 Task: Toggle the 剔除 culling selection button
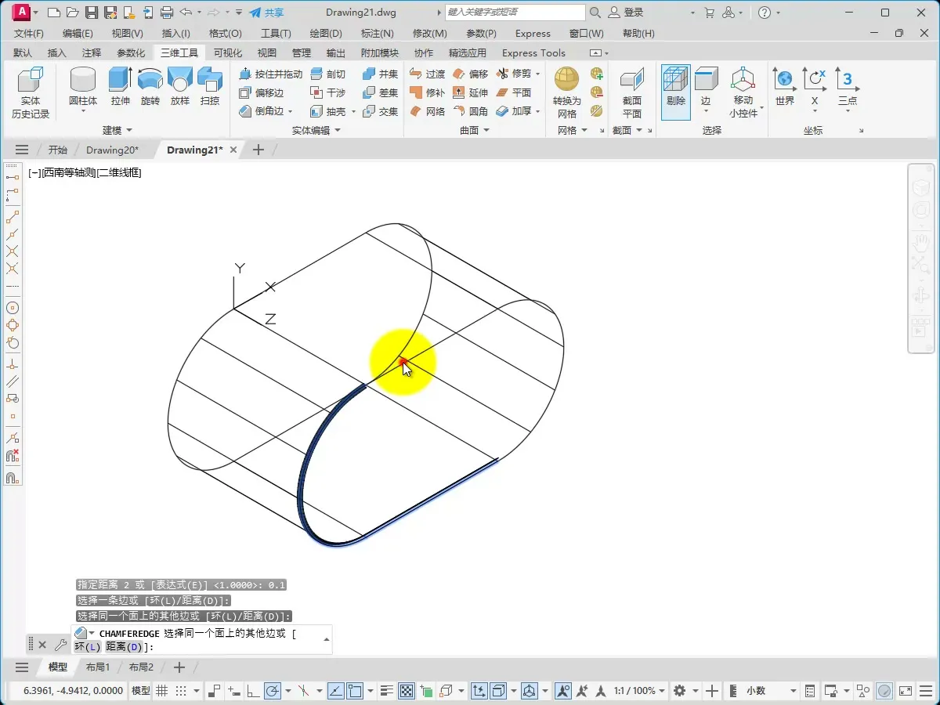click(x=675, y=91)
